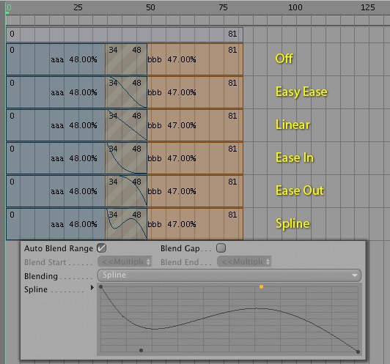
Task: Click the Blend End stepper arrows
Action: [x=268, y=261]
